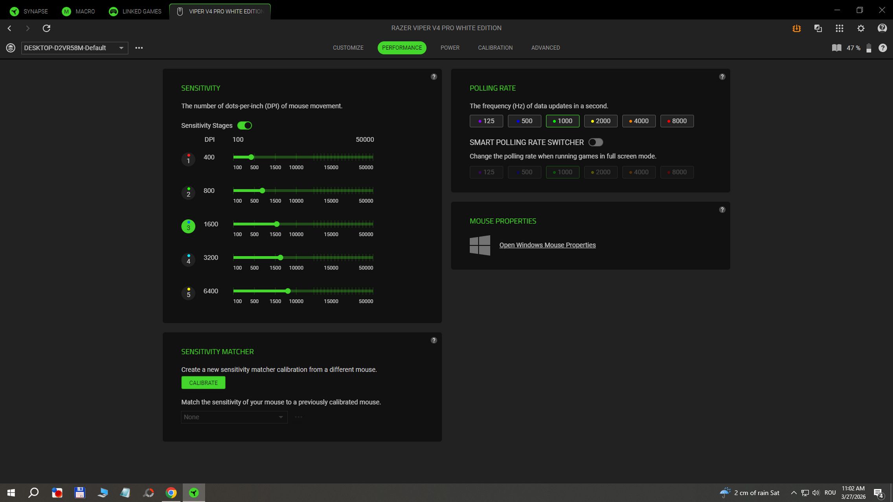Screen dimensions: 893x502
Task: Switch to the Calibration tab
Action: [x=495, y=48]
